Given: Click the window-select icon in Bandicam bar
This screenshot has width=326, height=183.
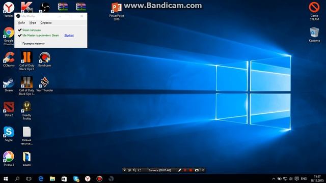Looking at the screenshot, I should pos(129,170).
